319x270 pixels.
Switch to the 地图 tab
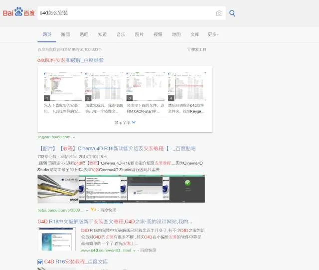pyautogui.click(x=176, y=34)
